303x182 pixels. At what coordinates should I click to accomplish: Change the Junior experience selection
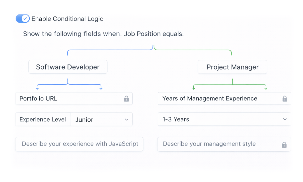click(x=102, y=119)
